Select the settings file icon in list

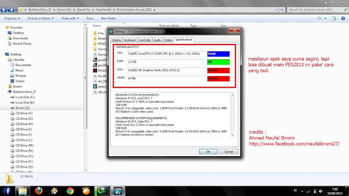click(x=95, y=87)
